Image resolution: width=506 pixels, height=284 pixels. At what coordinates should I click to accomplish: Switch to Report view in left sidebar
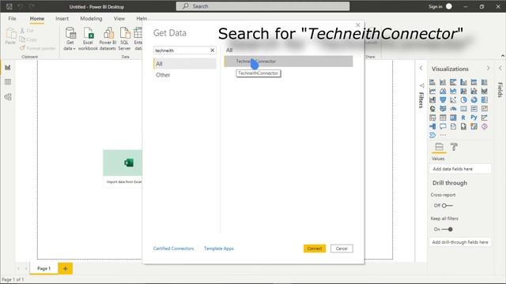8,67
